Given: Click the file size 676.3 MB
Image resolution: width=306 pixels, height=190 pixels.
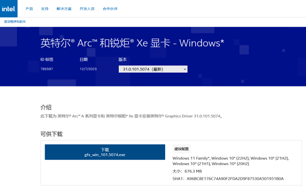Looking at the screenshot, I should click(x=193, y=171).
